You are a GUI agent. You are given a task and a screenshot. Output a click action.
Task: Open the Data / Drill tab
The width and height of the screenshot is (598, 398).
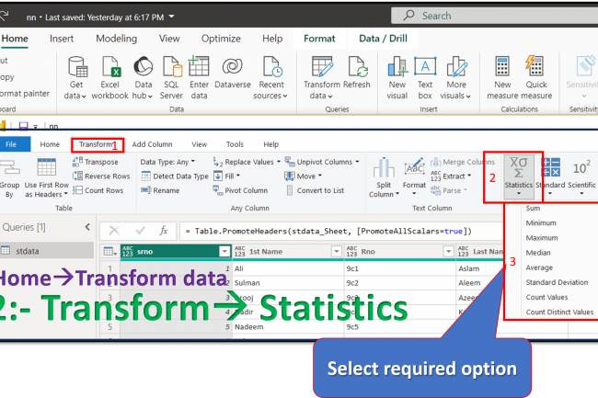click(x=383, y=39)
